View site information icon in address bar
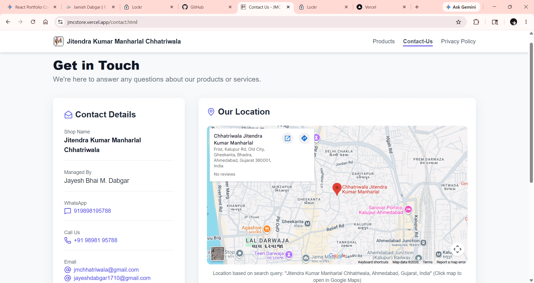This screenshot has height=283, width=534. coord(60,22)
